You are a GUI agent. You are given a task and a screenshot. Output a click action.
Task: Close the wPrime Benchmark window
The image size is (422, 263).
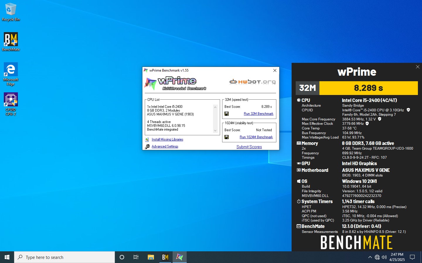pos(275,70)
